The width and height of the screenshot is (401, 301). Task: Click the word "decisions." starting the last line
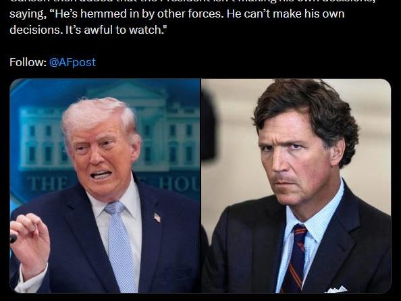pyautogui.click(x=36, y=30)
